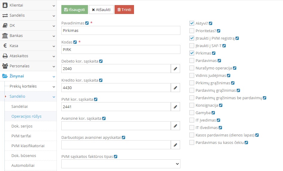Go to Dok. serijos menu item
The height and width of the screenshot is (171, 283).
(22, 126)
